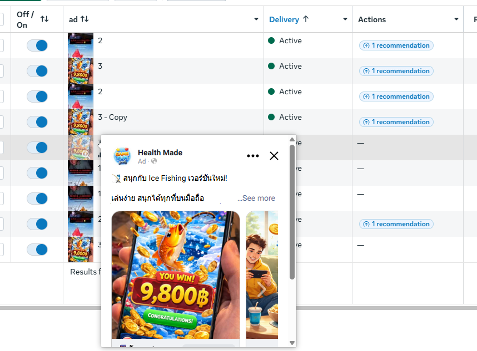Click the sort arrows in the Off / On column header

tap(44, 19)
